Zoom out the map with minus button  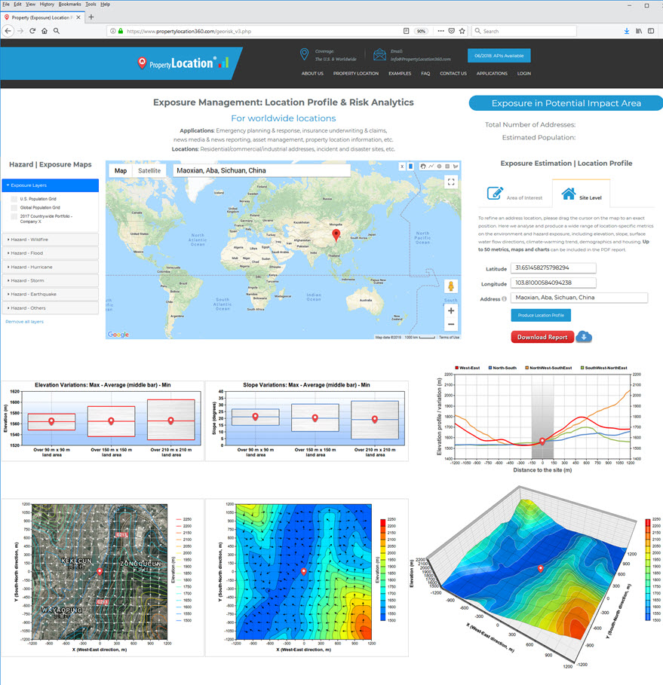[x=451, y=324]
